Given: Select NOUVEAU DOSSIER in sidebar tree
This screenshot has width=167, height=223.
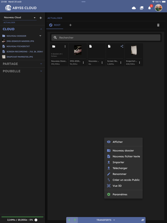Looking at the screenshot, I should point(16,36).
